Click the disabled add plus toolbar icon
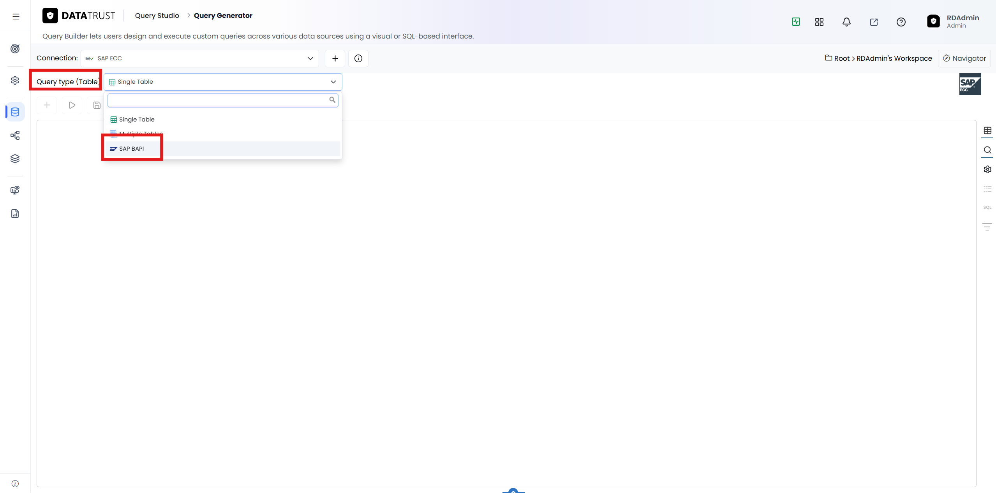This screenshot has width=996, height=493. [x=47, y=105]
